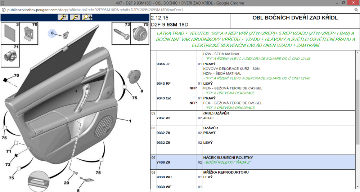
Task: Click (MUL) UZÁVĚR row title
Action: 216,113
